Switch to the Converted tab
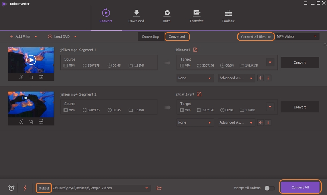 (x=177, y=36)
